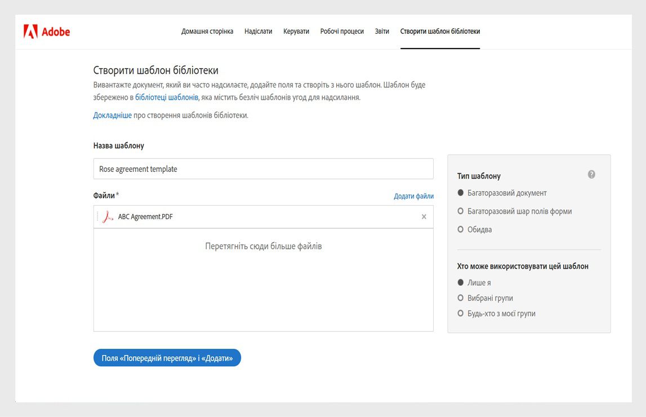Choose Вибрані групи radio option
Image resolution: width=646 pixels, height=417 pixels.
point(461,298)
